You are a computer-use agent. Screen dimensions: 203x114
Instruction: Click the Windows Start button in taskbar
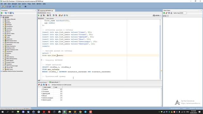pos(2,112)
